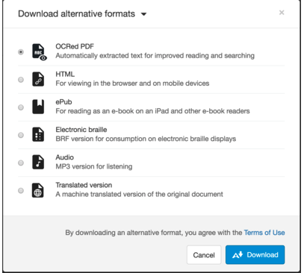Click the Audio option title text
Screen dimensions: 304x273
65,157
